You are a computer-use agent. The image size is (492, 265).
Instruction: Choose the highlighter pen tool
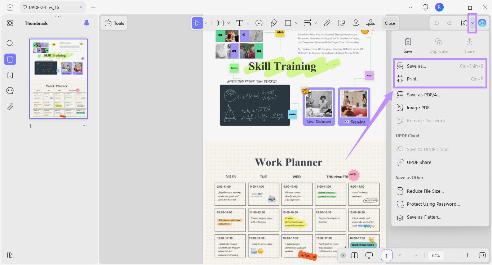point(274,23)
